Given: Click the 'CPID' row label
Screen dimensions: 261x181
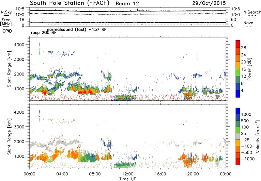Looking at the screenshot, I should click(7, 31).
